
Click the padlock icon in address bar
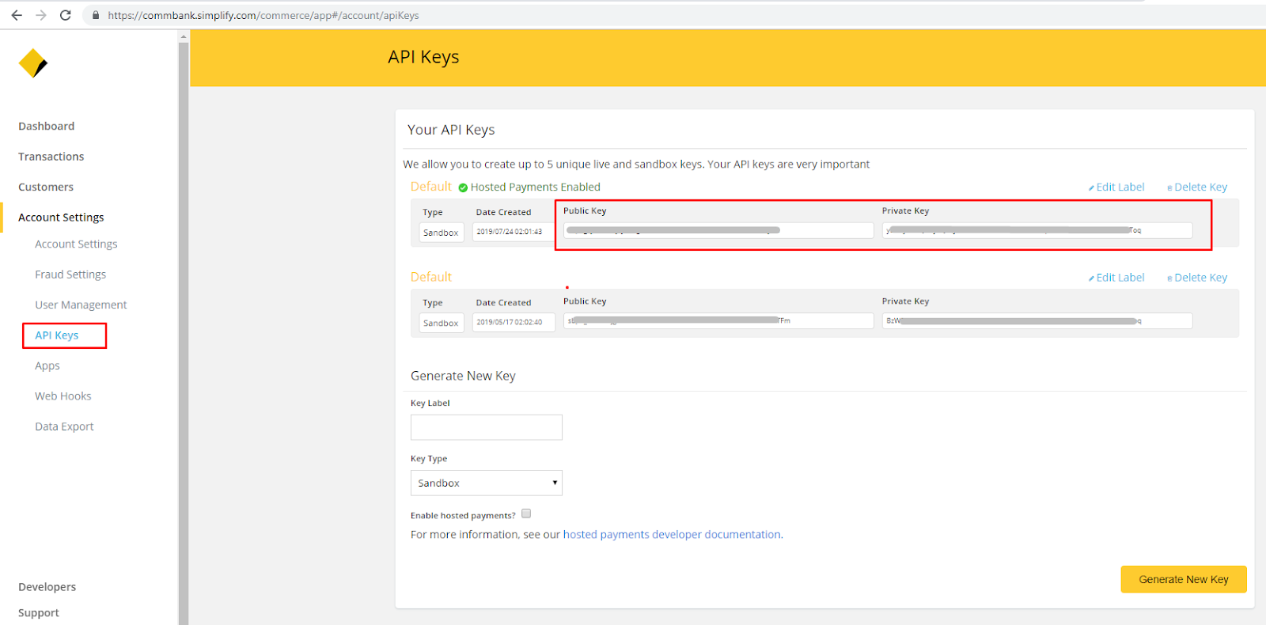click(96, 15)
